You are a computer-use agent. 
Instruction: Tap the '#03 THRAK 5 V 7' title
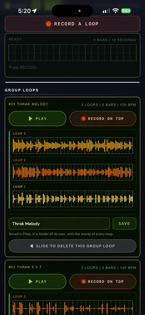(x=25, y=267)
